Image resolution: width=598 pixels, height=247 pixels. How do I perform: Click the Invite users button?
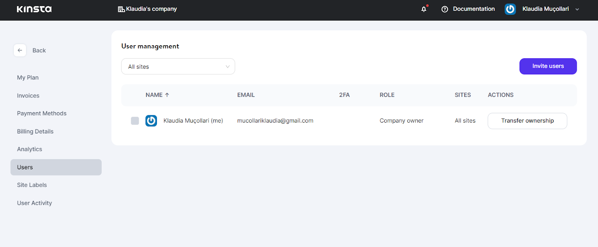point(548,66)
